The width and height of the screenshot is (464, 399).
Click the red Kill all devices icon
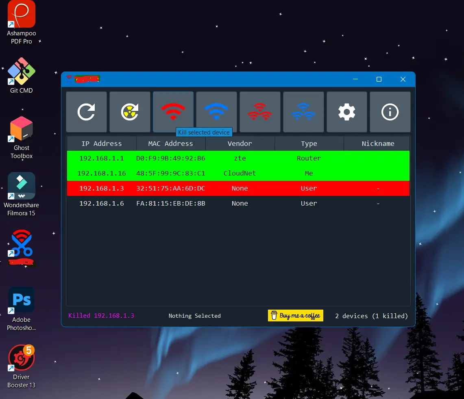coord(260,112)
